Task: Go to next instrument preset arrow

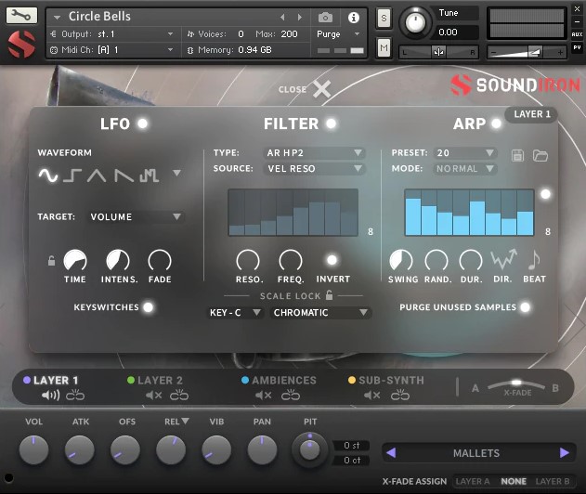Action: point(300,18)
